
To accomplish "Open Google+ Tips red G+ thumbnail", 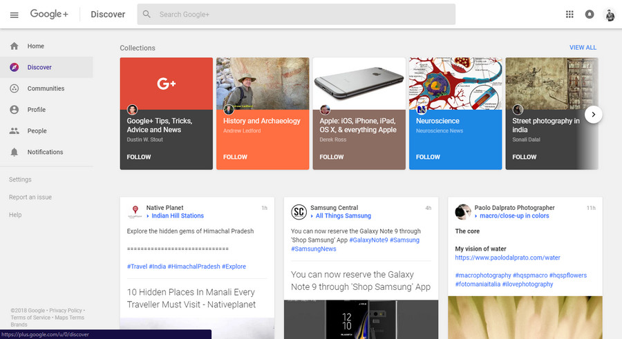I will click(166, 84).
